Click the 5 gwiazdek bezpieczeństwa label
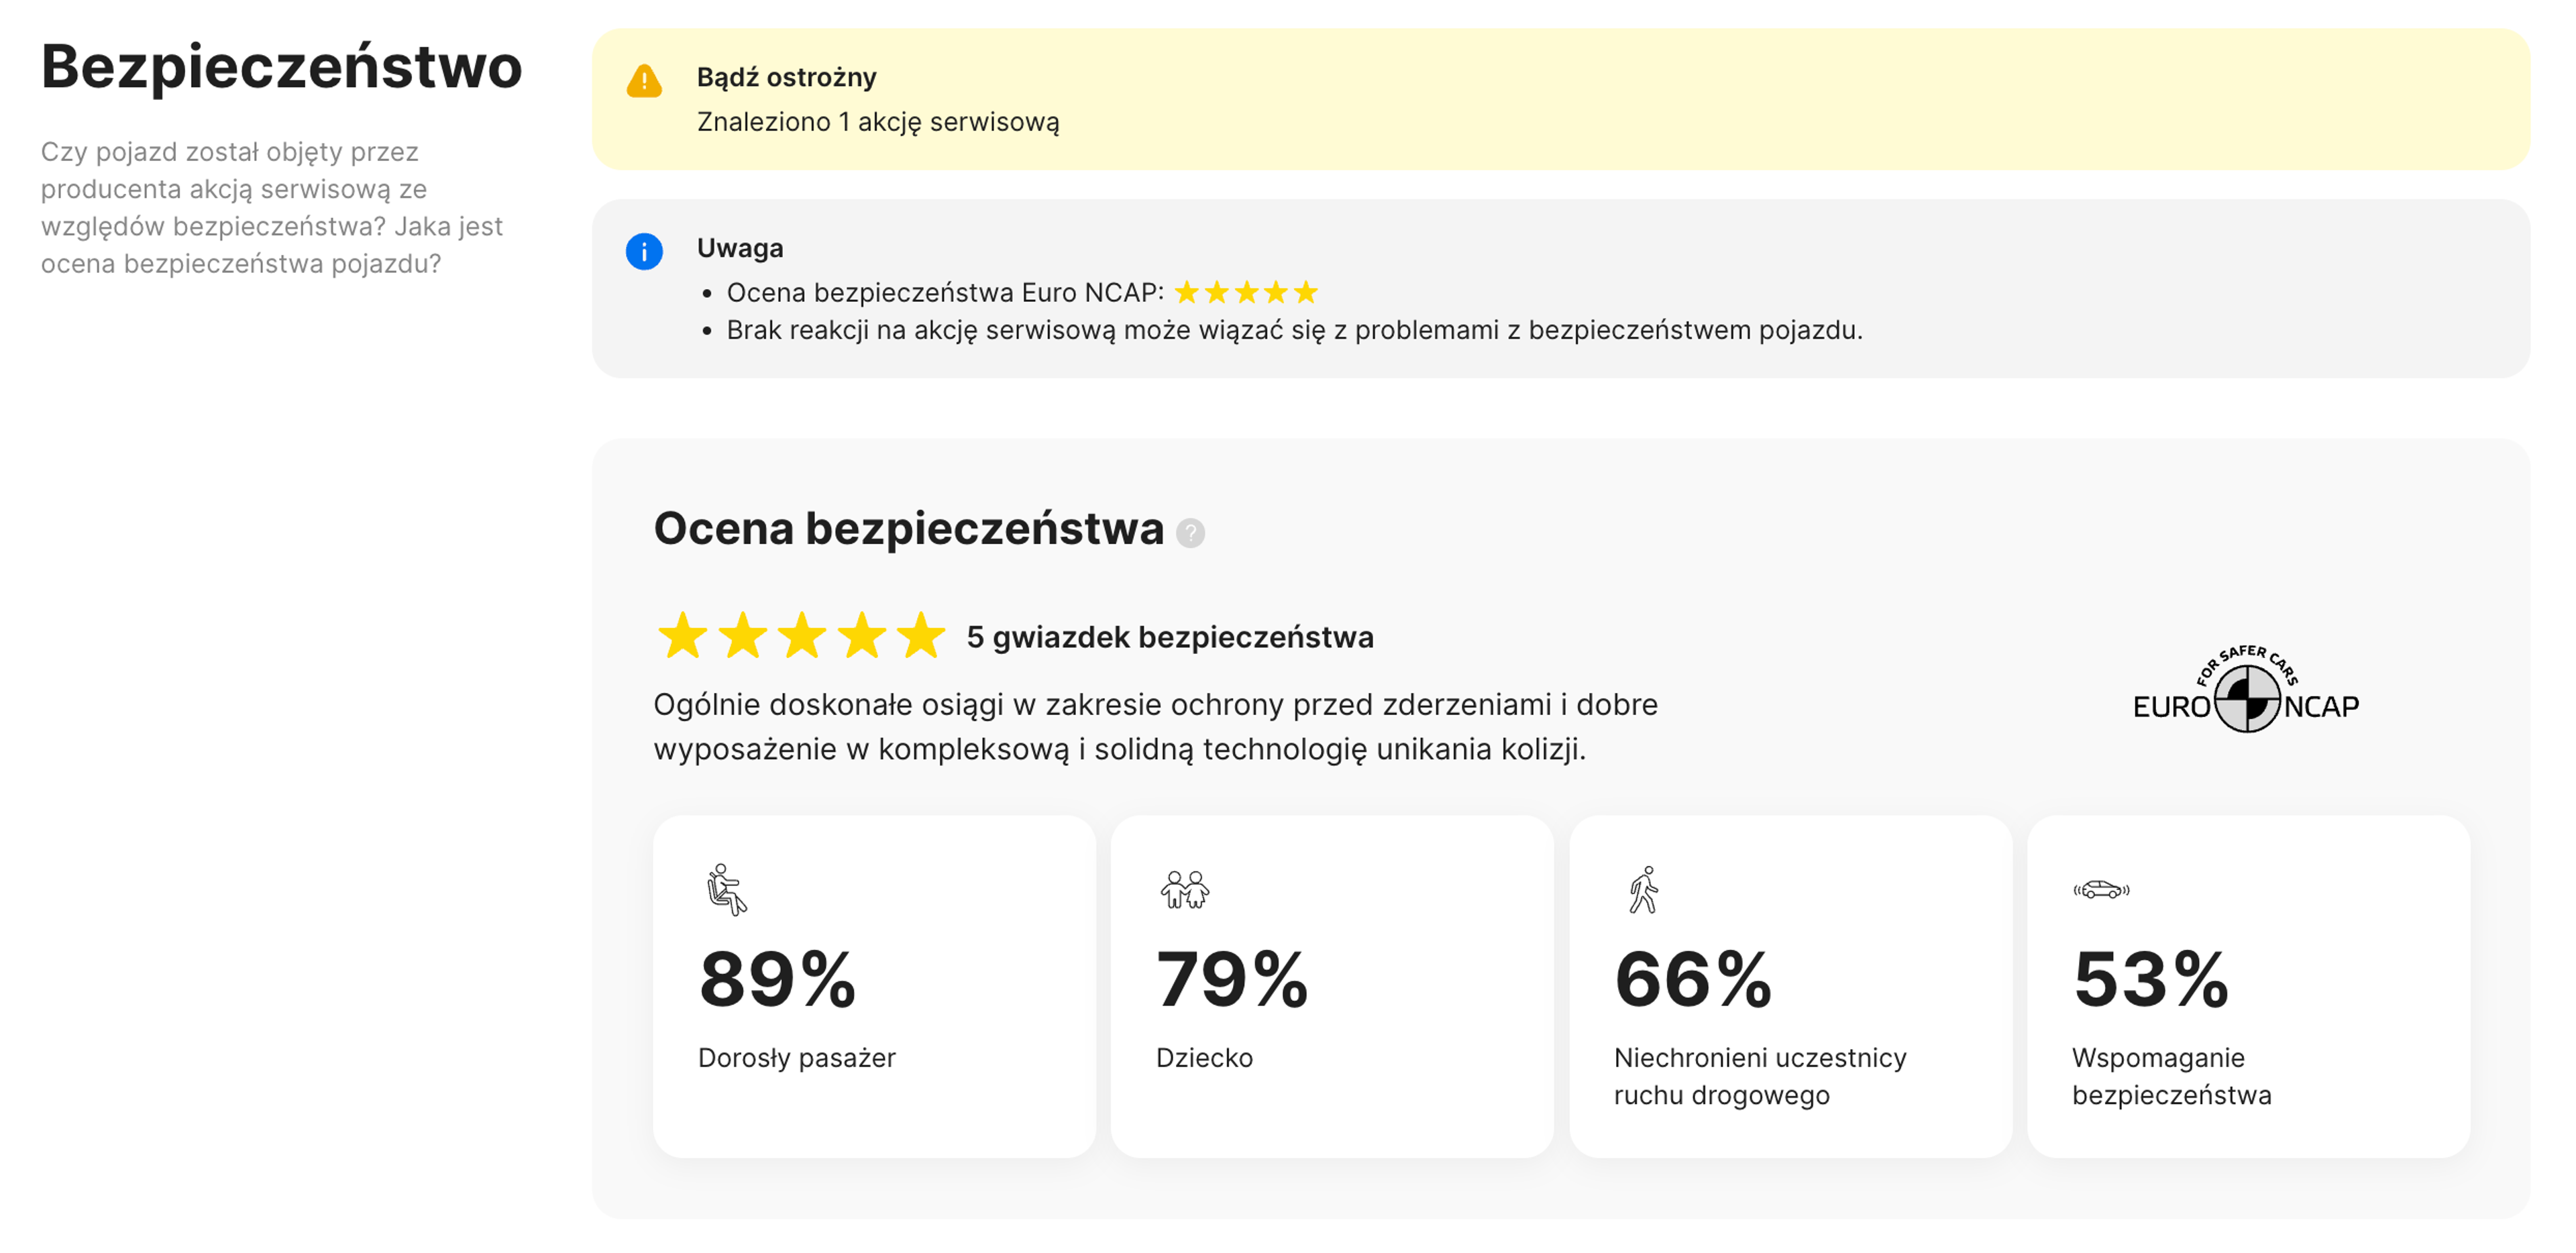Screen dimensions: 2576x1253 [1169, 637]
